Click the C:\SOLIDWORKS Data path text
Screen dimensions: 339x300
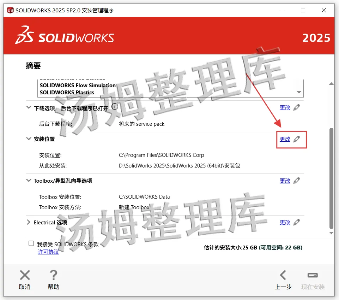pos(144,197)
